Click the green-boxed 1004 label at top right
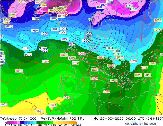This screenshot has width=163, height=126. (x=129, y=6)
